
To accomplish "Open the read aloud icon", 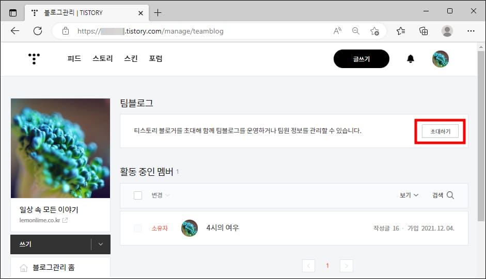I will [x=338, y=30].
